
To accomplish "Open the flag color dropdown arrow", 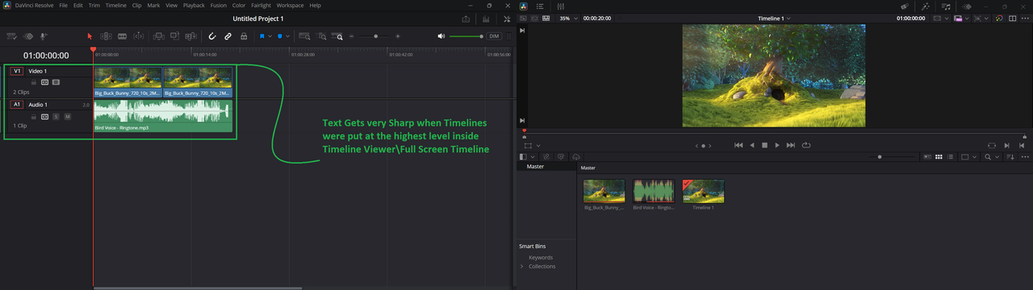I will click(x=270, y=36).
